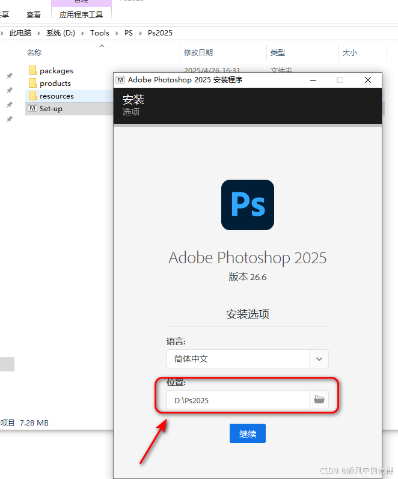Open the language dropdown showing 简体中文
This screenshot has width=398, height=479.
click(247, 359)
